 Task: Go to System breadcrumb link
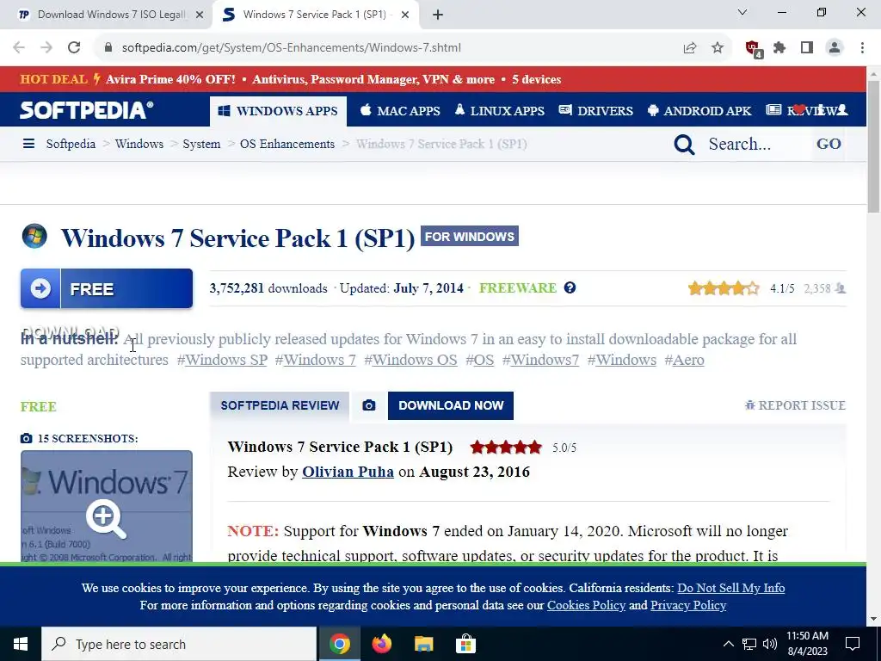pyautogui.click(x=201, y=144)
